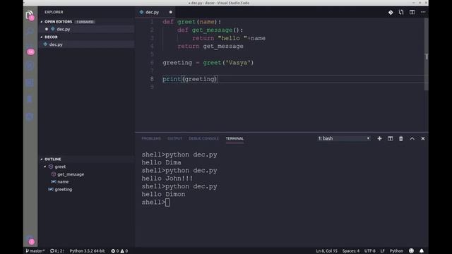Viewport: 452px width, 254px height.
Task: Open notifications bell in status bar
Action: 422,251
